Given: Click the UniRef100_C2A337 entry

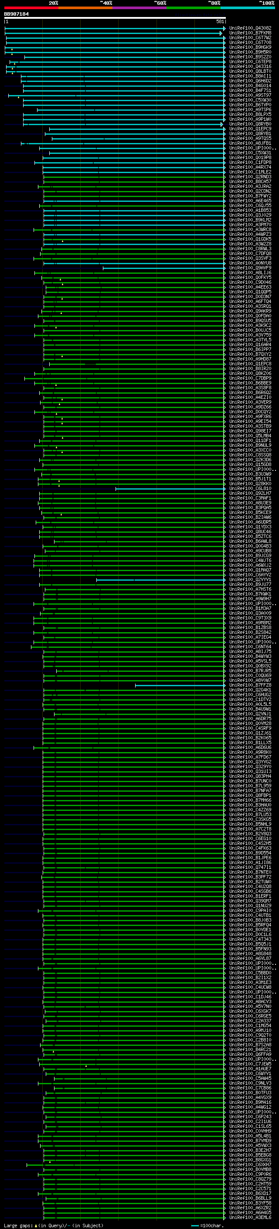Looking at the screenshot, I should pos(250,1021).
